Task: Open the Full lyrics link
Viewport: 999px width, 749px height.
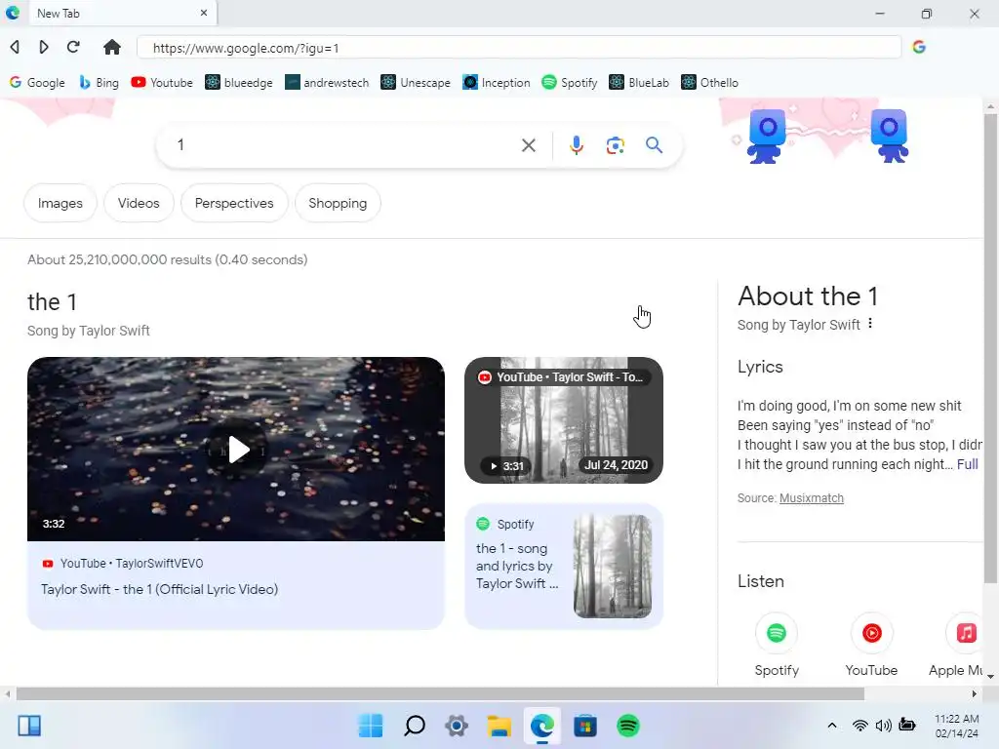Action: click(x=967, y=464)
